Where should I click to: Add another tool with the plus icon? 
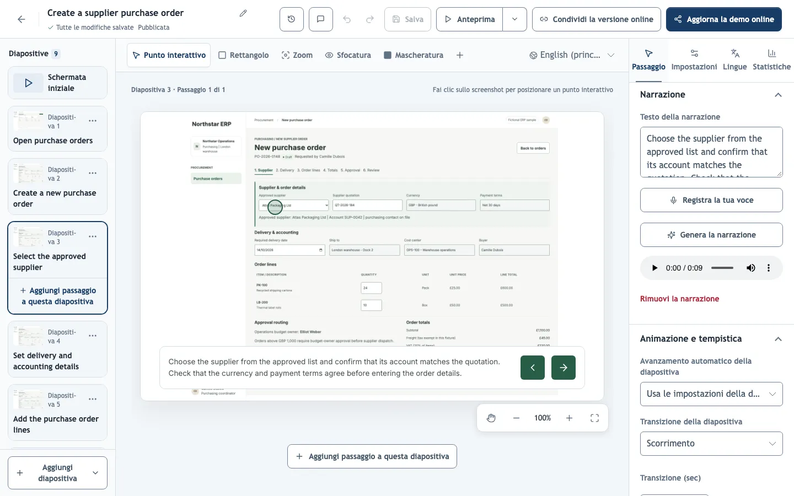tap(460, 55)
